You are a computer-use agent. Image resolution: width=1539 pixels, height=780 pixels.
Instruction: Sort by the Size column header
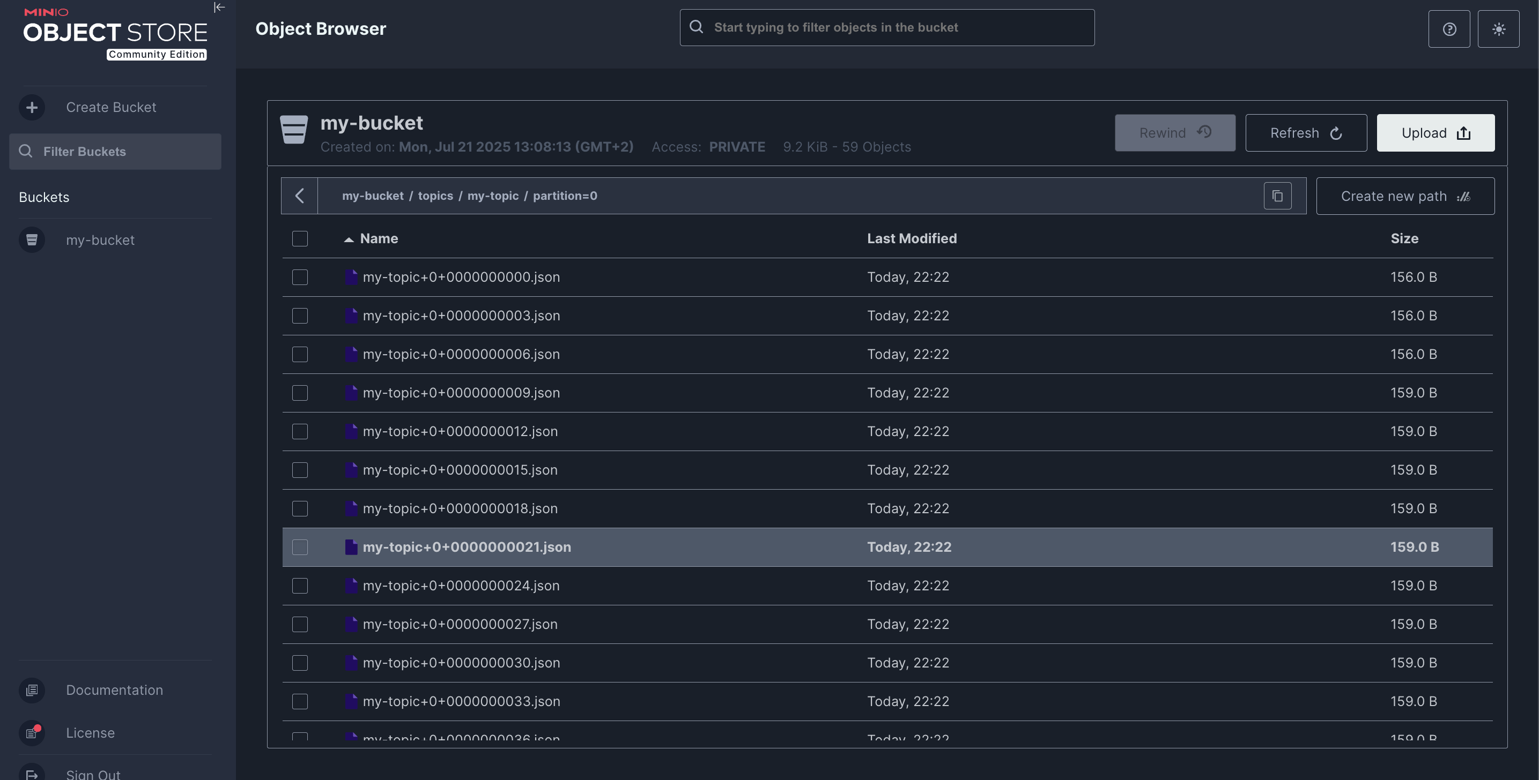(1404, 239)
